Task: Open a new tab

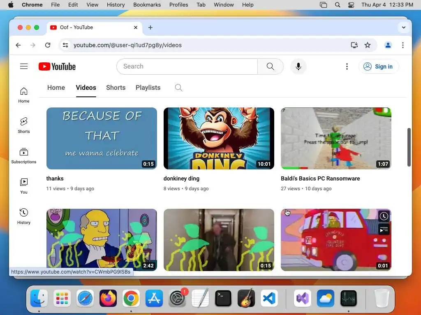Action: click(150, 27)
